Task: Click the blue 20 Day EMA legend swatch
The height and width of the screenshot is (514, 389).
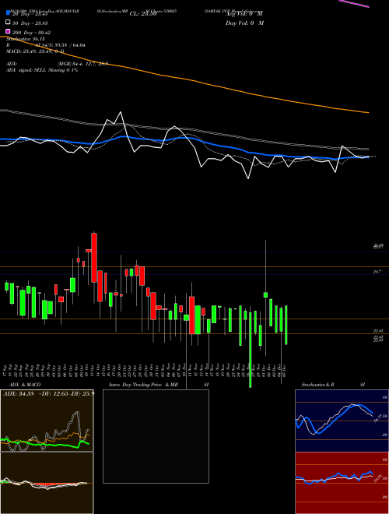Action: click(8, 13)
